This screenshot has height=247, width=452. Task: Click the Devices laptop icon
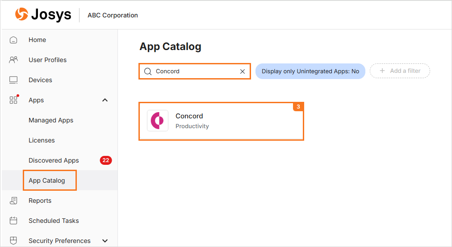13,80
